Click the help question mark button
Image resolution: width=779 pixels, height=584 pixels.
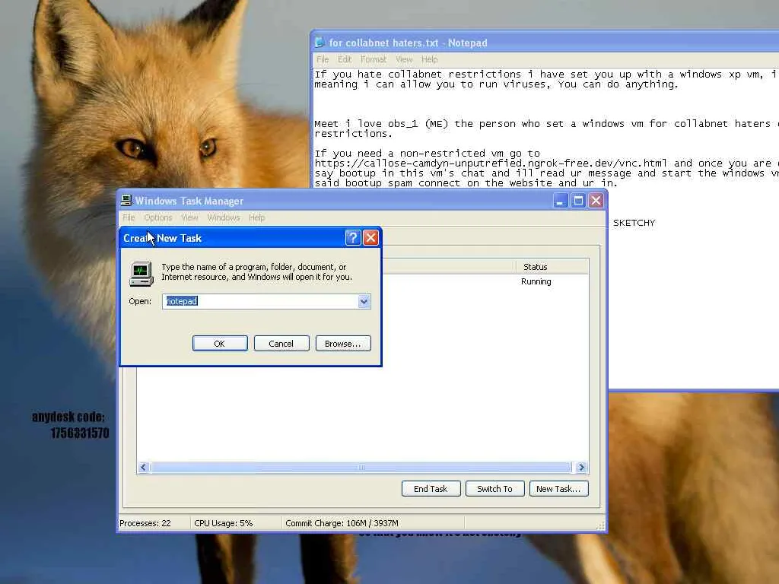(352, 238)
